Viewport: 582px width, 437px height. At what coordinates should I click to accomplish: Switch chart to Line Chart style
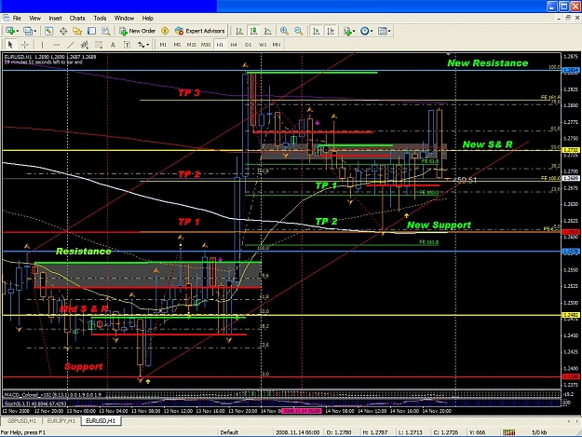(x=267, y=31)
